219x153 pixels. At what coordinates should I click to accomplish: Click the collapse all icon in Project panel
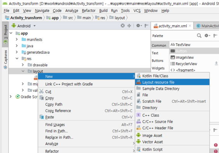[x=129, y=26]
